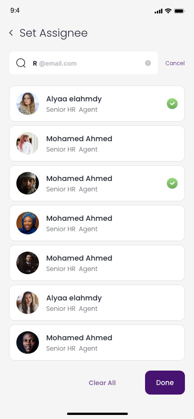Confirm with the purple Done button
This screenshot has height=419, width=194.
click(x=165, y=382)
